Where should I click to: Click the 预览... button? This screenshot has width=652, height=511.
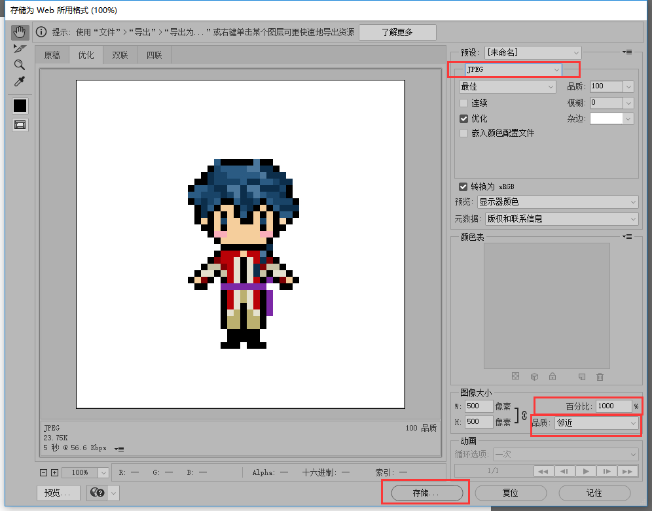[x=58, y=493]
